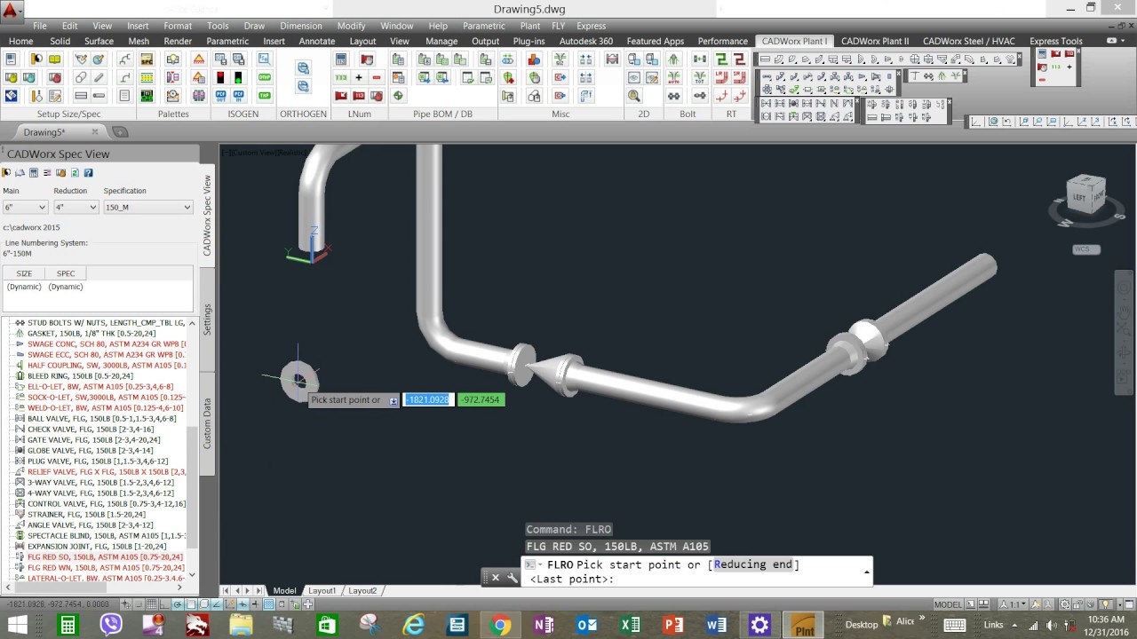Open Google Chrome from the taskbar
The height and width of the screenshot is (639, 1137).
pos(501,625)
